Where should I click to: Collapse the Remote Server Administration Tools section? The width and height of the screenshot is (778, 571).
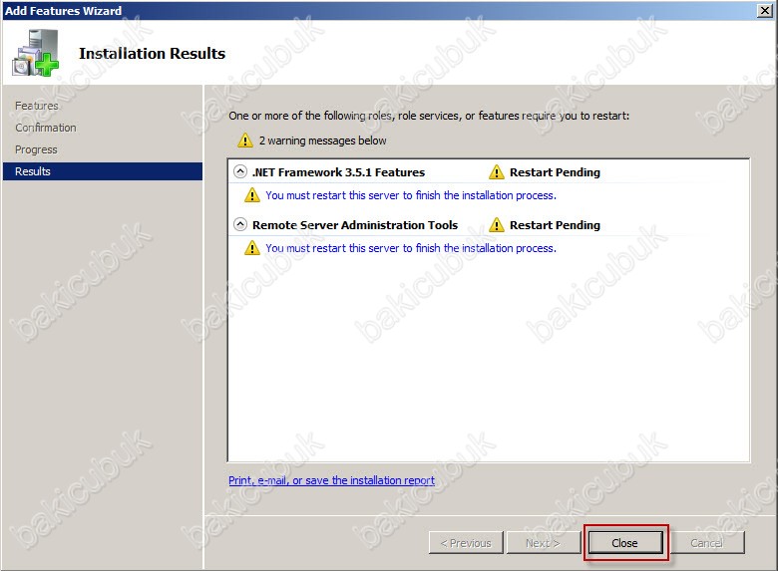coord(239,224)
